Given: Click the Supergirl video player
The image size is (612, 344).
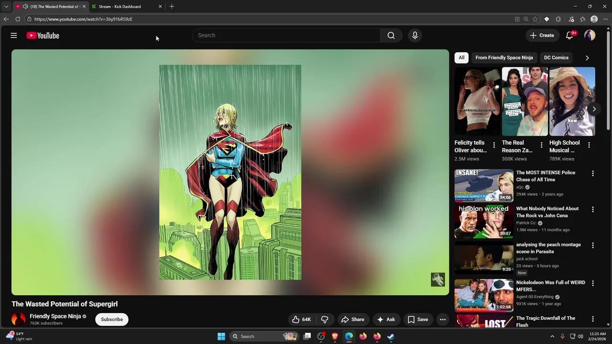Looking at the screenshot, I should (x=230, y=172).
